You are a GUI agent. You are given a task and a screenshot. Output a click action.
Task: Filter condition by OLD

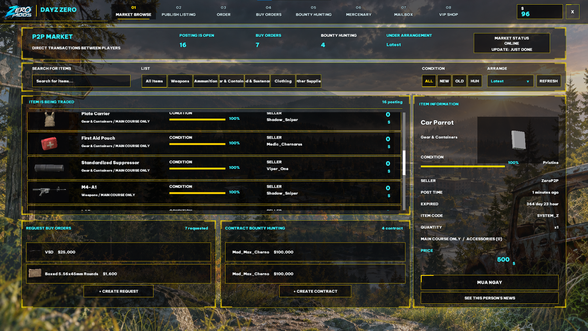459,81
